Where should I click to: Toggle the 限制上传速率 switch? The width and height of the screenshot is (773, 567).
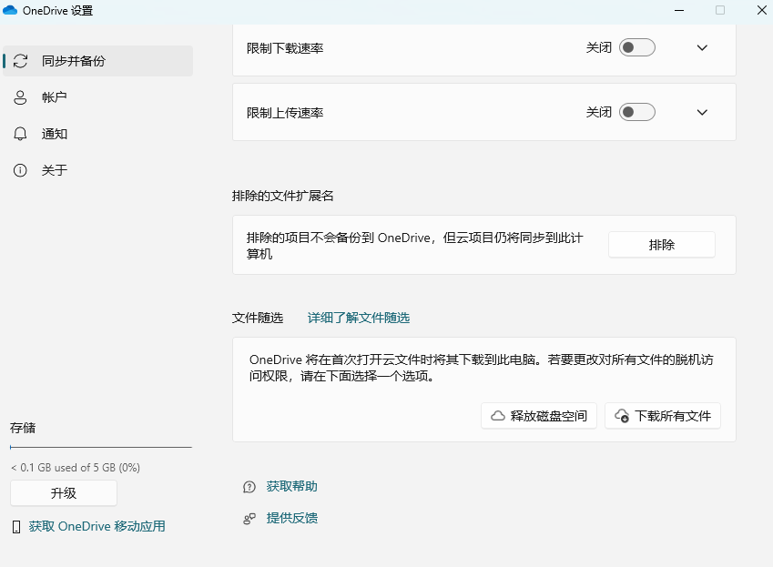click(x=637, y=112)
